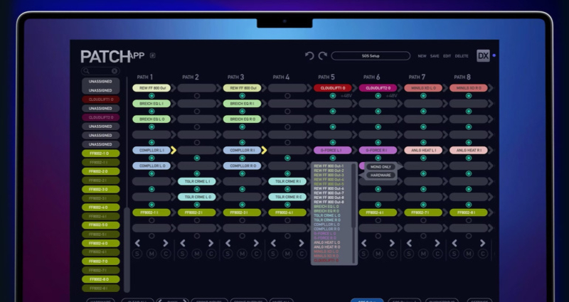Click the S circle under Path 6
569x302 pixels.
[x=363, y=254]
